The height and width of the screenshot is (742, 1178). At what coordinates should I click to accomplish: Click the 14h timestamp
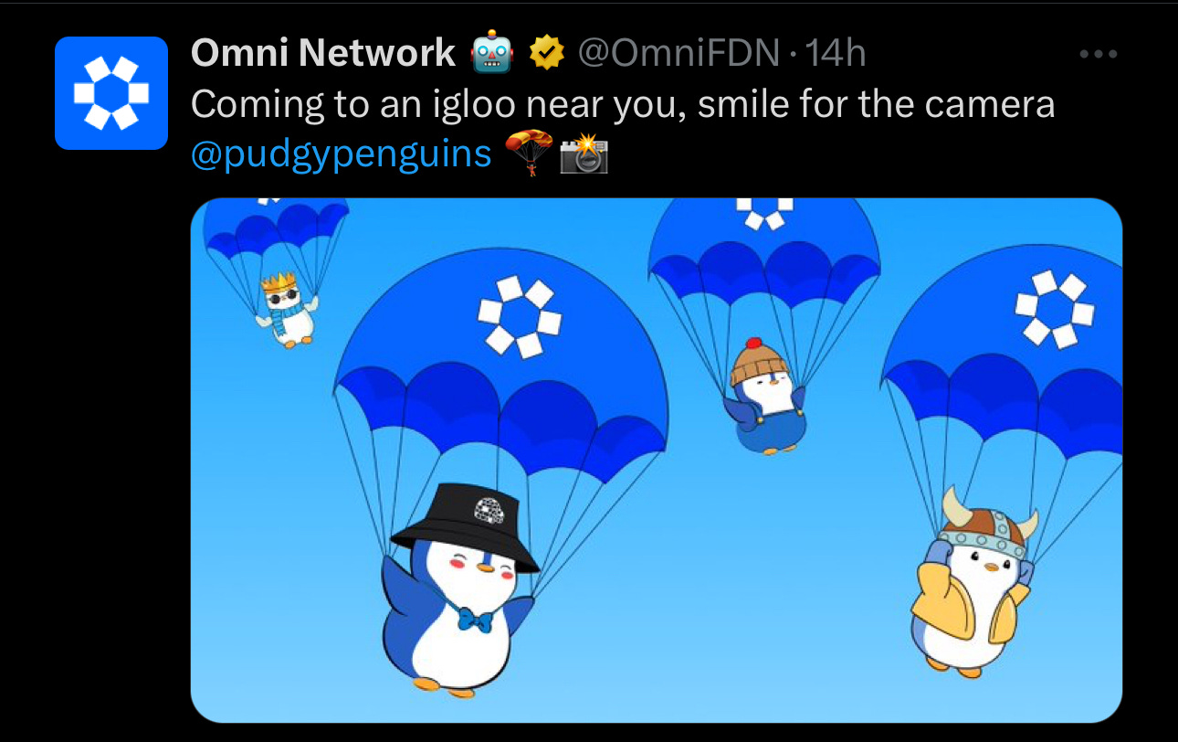click(836, 55)
